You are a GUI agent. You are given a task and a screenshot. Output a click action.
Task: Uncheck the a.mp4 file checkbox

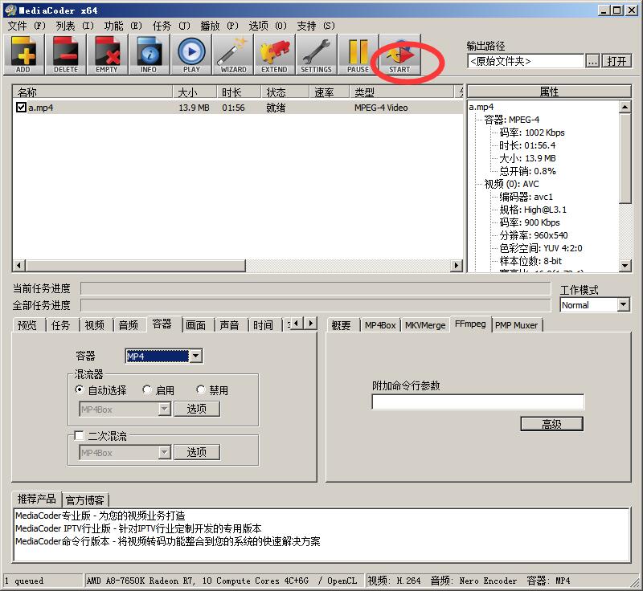pyautogui.click(x=21, y=108)
